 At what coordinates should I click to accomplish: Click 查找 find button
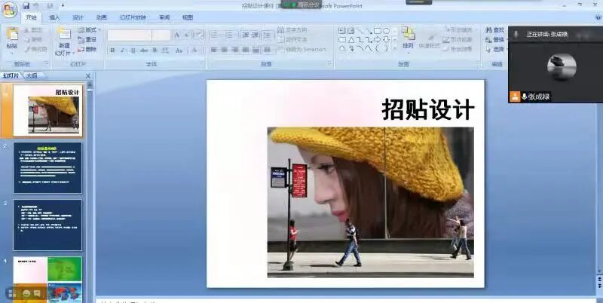point(495,29)
